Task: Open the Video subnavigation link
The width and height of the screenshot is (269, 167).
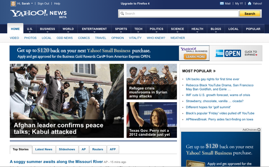Action: tap(14, 38)
